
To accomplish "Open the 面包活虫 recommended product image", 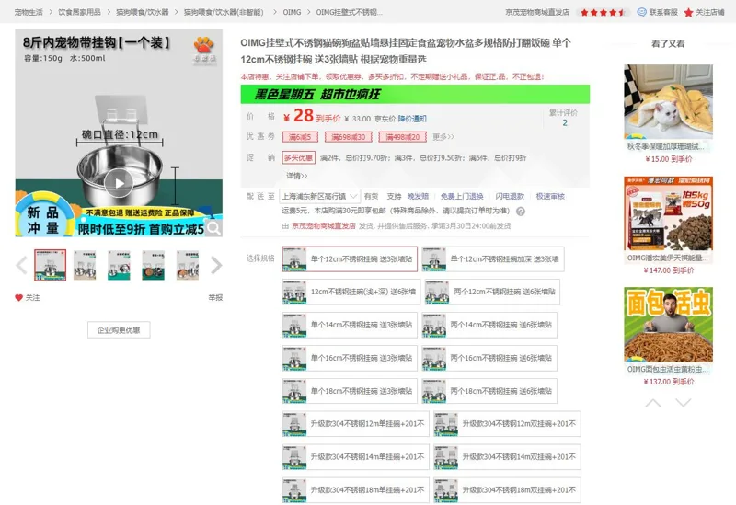I will (x=669, y=325).
